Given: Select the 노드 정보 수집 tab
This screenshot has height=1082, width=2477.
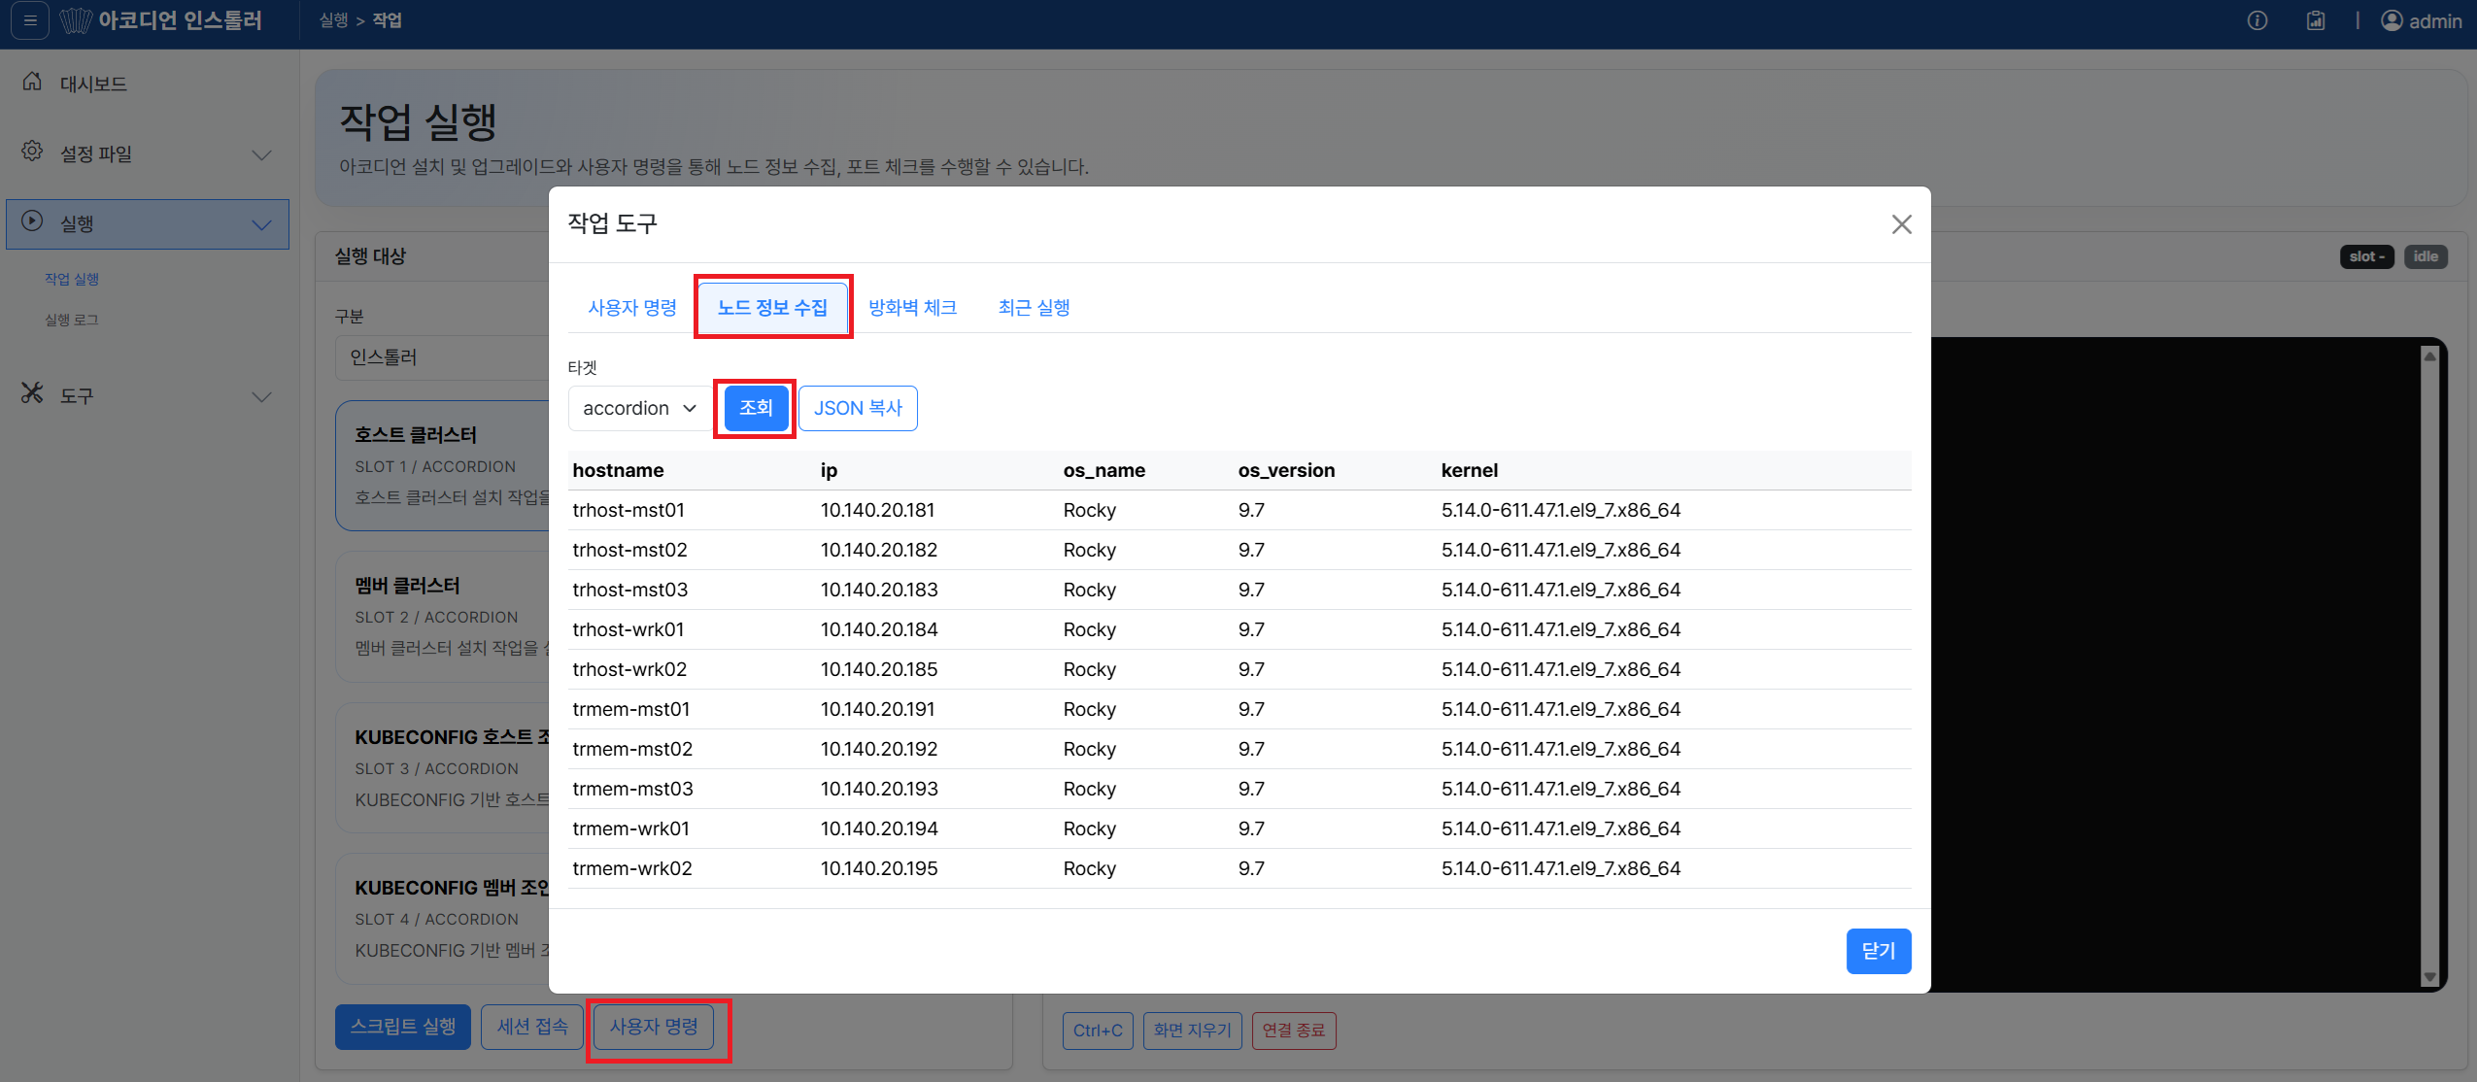Looking at the screenshot, I should tap(772, 308).
